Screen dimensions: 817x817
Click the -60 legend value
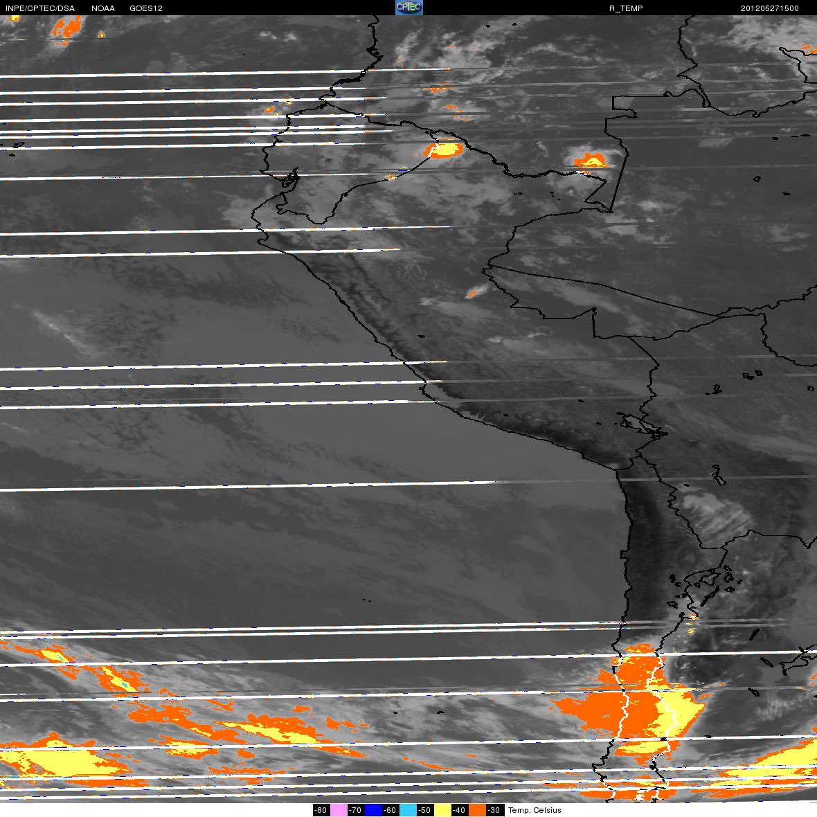tap(390, 810)
